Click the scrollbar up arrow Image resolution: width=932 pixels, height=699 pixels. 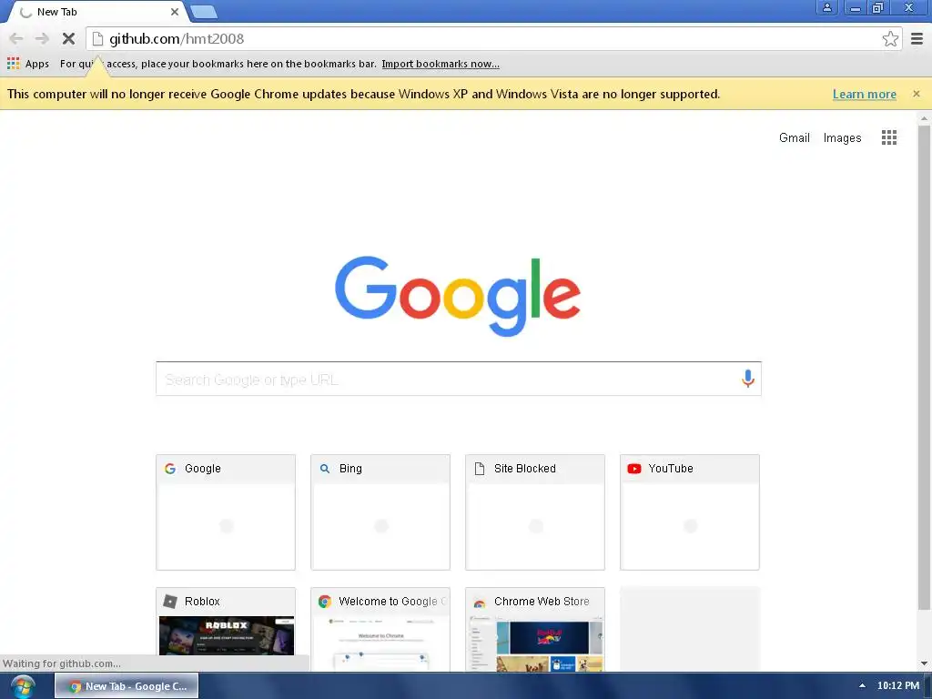(x=924, y=118)
